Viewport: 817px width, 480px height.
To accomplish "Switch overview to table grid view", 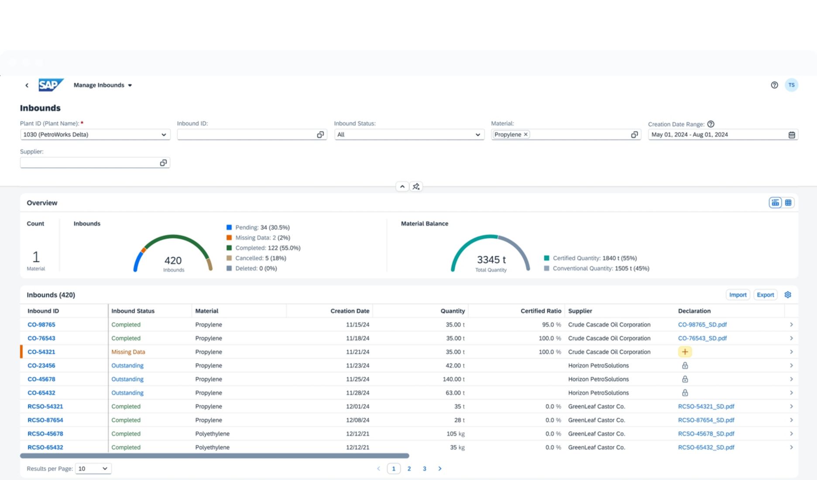I will tap(788, 202).
